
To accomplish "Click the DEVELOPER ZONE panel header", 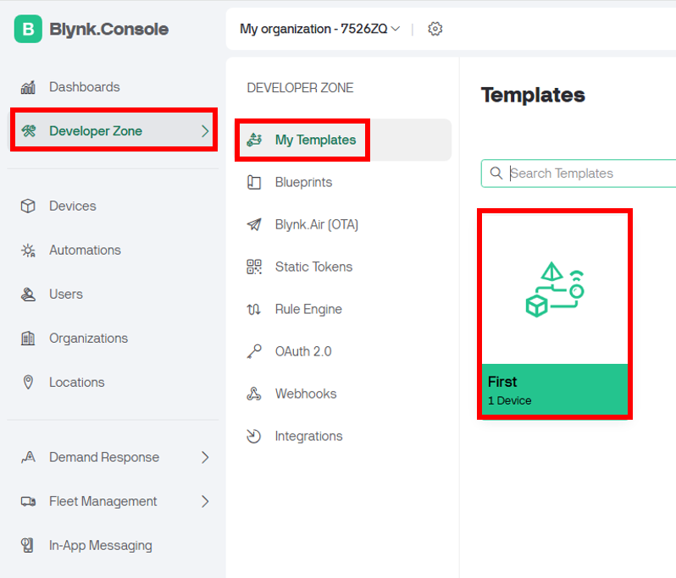I will point(300,88).
